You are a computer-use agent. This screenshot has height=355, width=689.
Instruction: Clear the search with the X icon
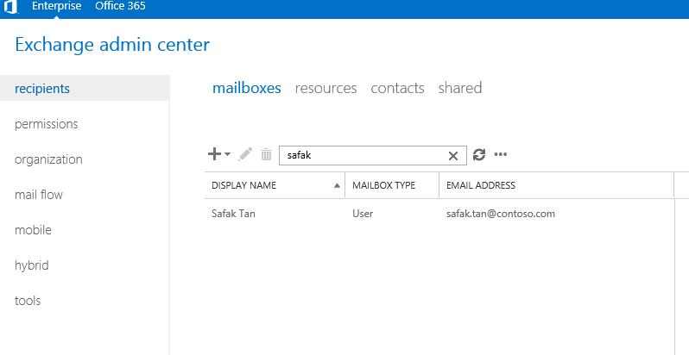click(453, 156)
